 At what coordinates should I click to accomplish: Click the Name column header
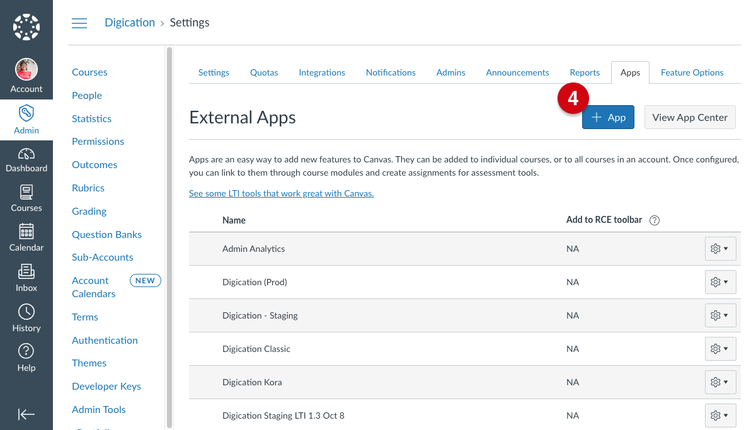point(234,220)
